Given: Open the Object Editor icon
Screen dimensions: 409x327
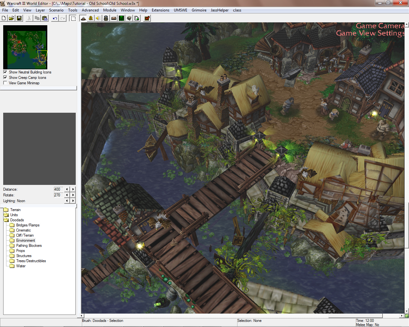Looking at the screenshot, I should coord(106,18).
